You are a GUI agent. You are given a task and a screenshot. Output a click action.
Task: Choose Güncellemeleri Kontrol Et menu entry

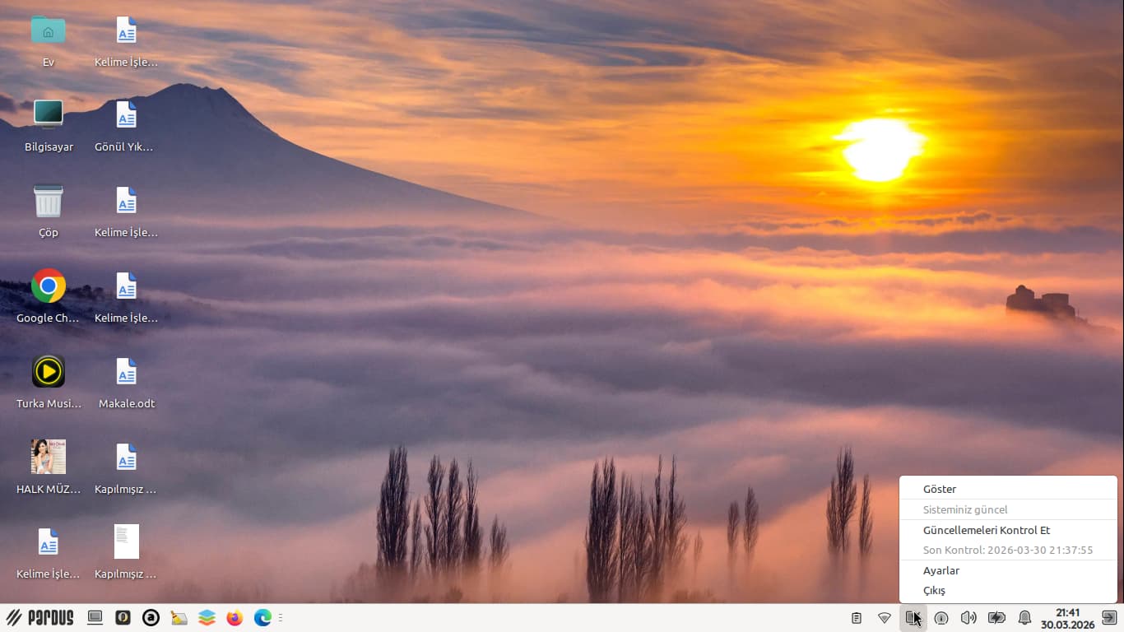pos(987,530)
